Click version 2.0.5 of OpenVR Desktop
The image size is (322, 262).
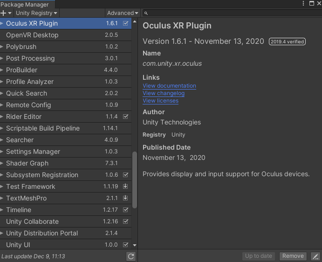pos(111,35)
